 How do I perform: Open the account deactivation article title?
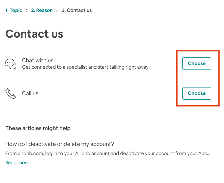pos(59,144)
